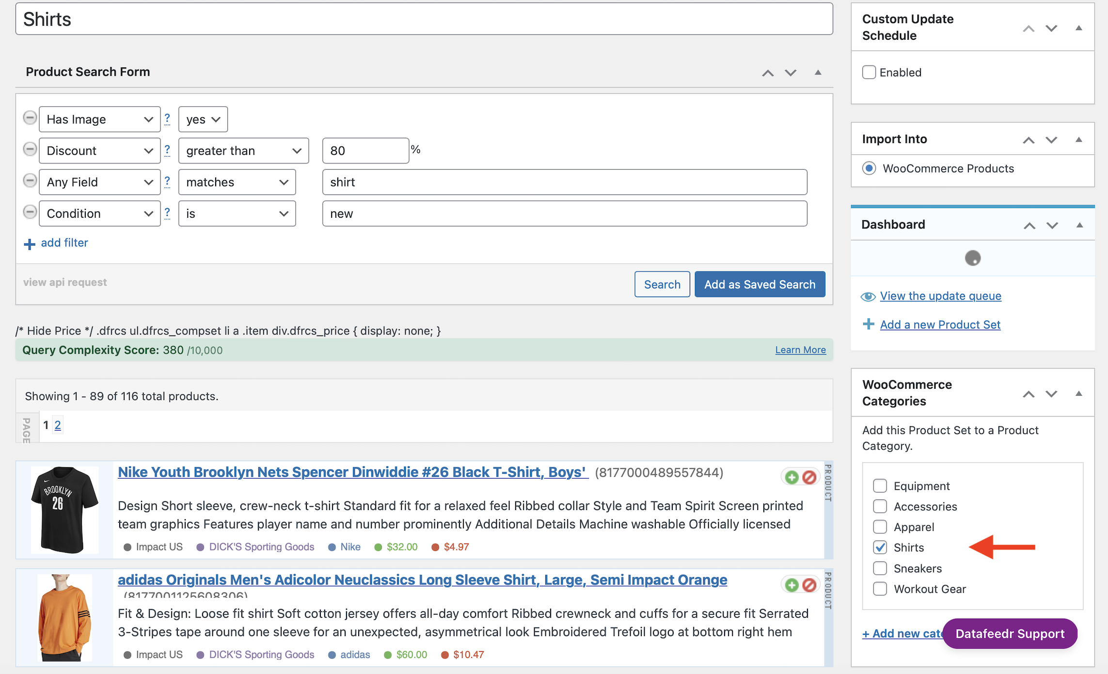Check the Equipment category

coord(880,485)
